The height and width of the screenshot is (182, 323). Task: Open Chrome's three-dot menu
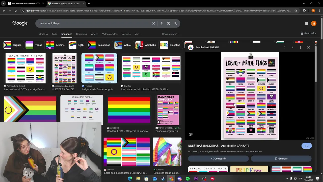click(319, 11)
